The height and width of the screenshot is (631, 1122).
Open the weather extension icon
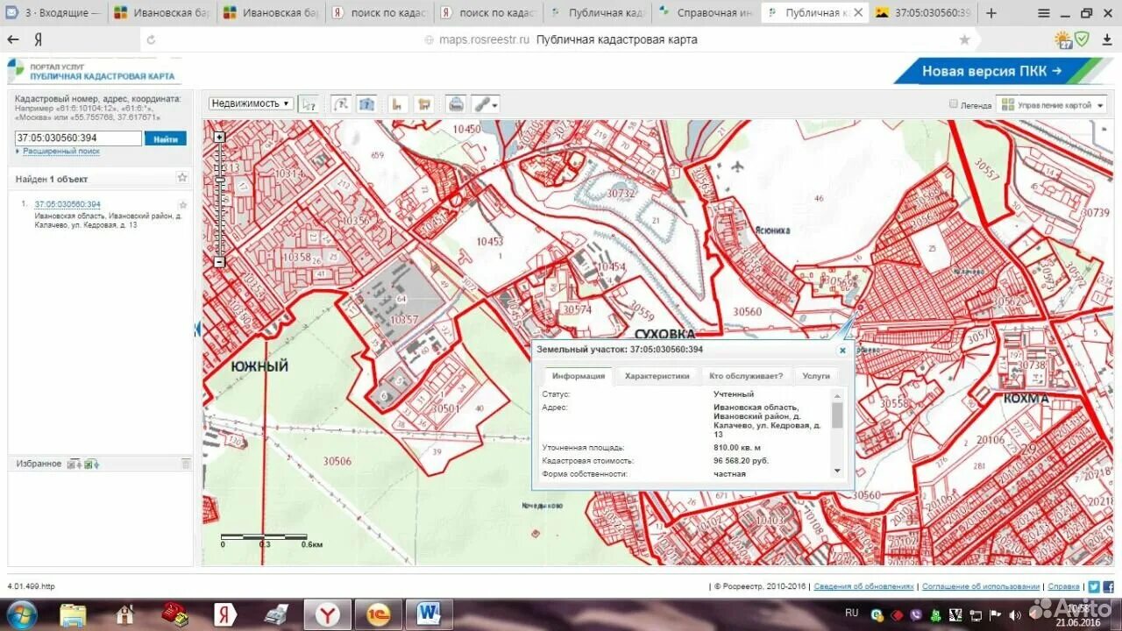pos(1064,39)
